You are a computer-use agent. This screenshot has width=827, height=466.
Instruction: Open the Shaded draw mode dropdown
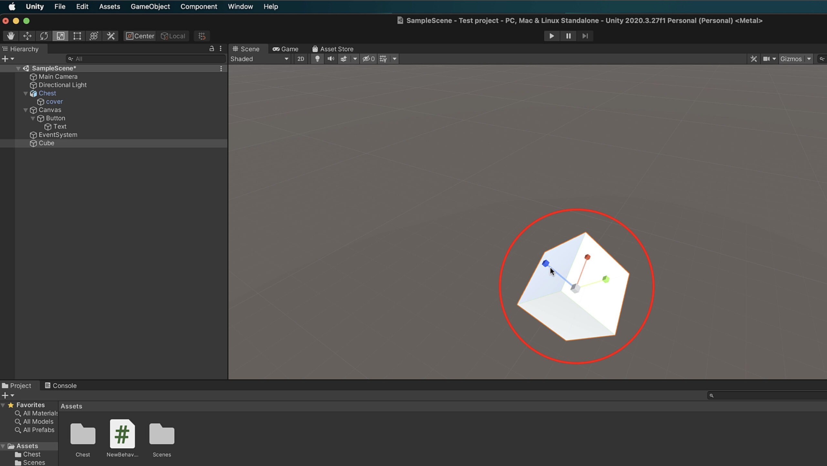259,59
